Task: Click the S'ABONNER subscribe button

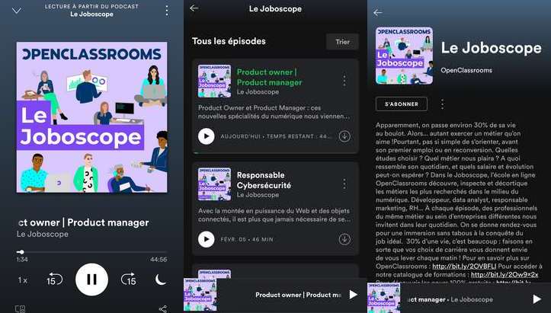Action: tap(402, 104)
